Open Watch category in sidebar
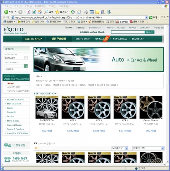Screen dimensions: 170x171 pos(10,108)
